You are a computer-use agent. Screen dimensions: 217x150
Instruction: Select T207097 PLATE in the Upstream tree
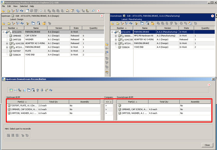(x=53, y=51)
